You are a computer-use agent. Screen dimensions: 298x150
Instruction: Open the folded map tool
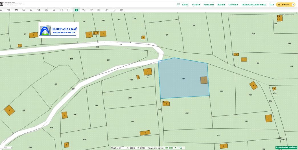point(99,10)
